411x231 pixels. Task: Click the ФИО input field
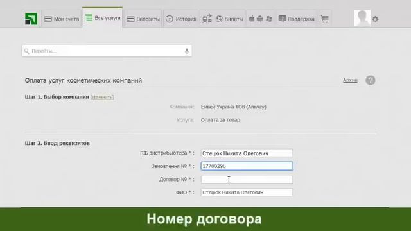(x=247, y=193)
